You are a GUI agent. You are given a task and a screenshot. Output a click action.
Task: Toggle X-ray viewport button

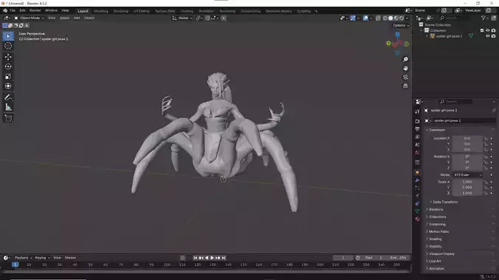pyautogui.click(x=378, y=18)
